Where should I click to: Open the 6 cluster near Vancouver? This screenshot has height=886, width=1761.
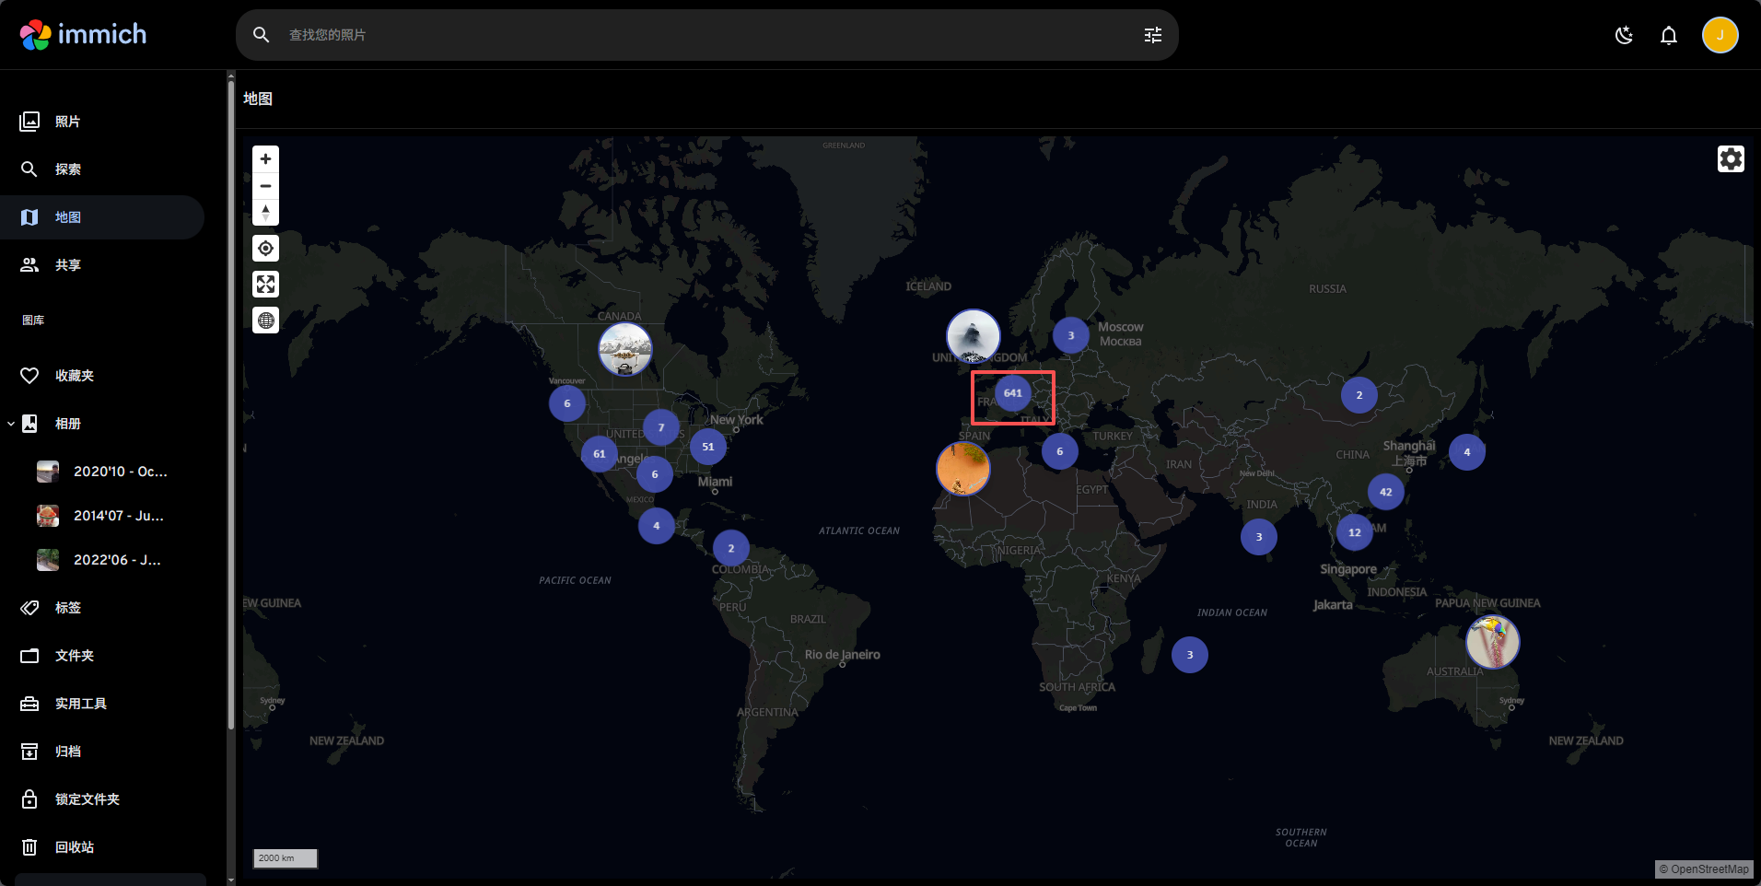click(x=567, y=403)
